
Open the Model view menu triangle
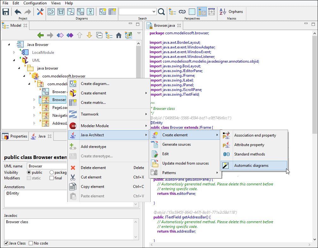(x=139, y=33)
